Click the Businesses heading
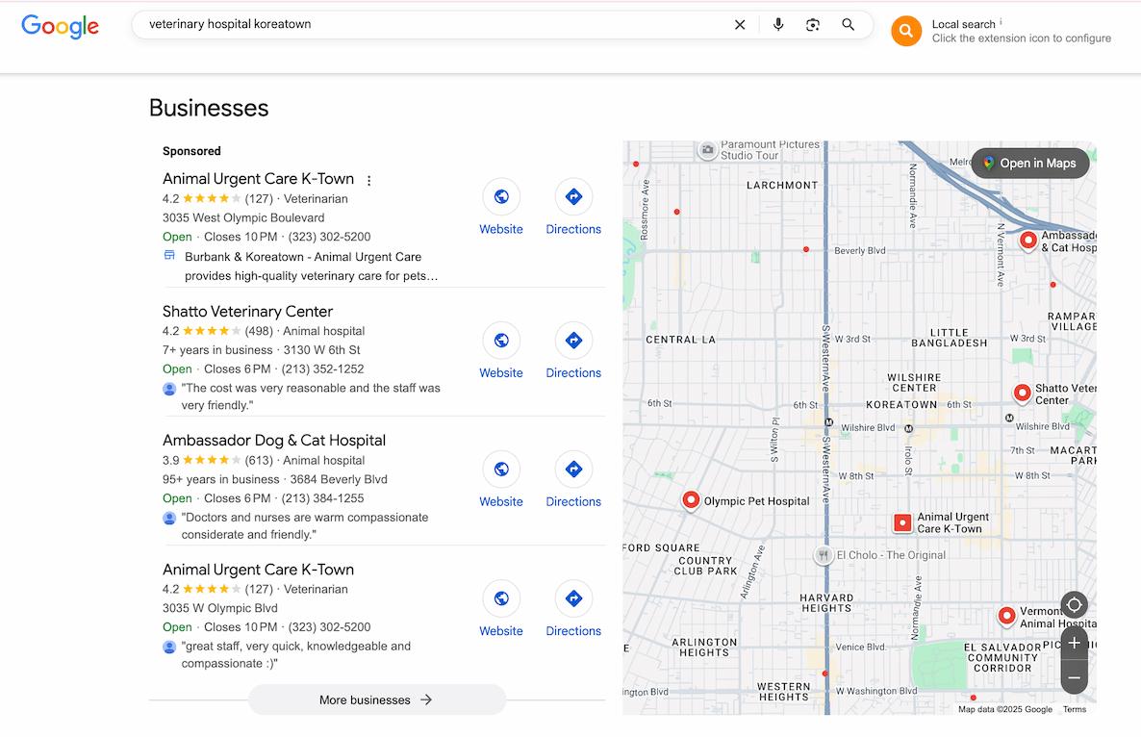Image resolution: width=1141 pixels, height=737 pixels. tap(209, 109)
